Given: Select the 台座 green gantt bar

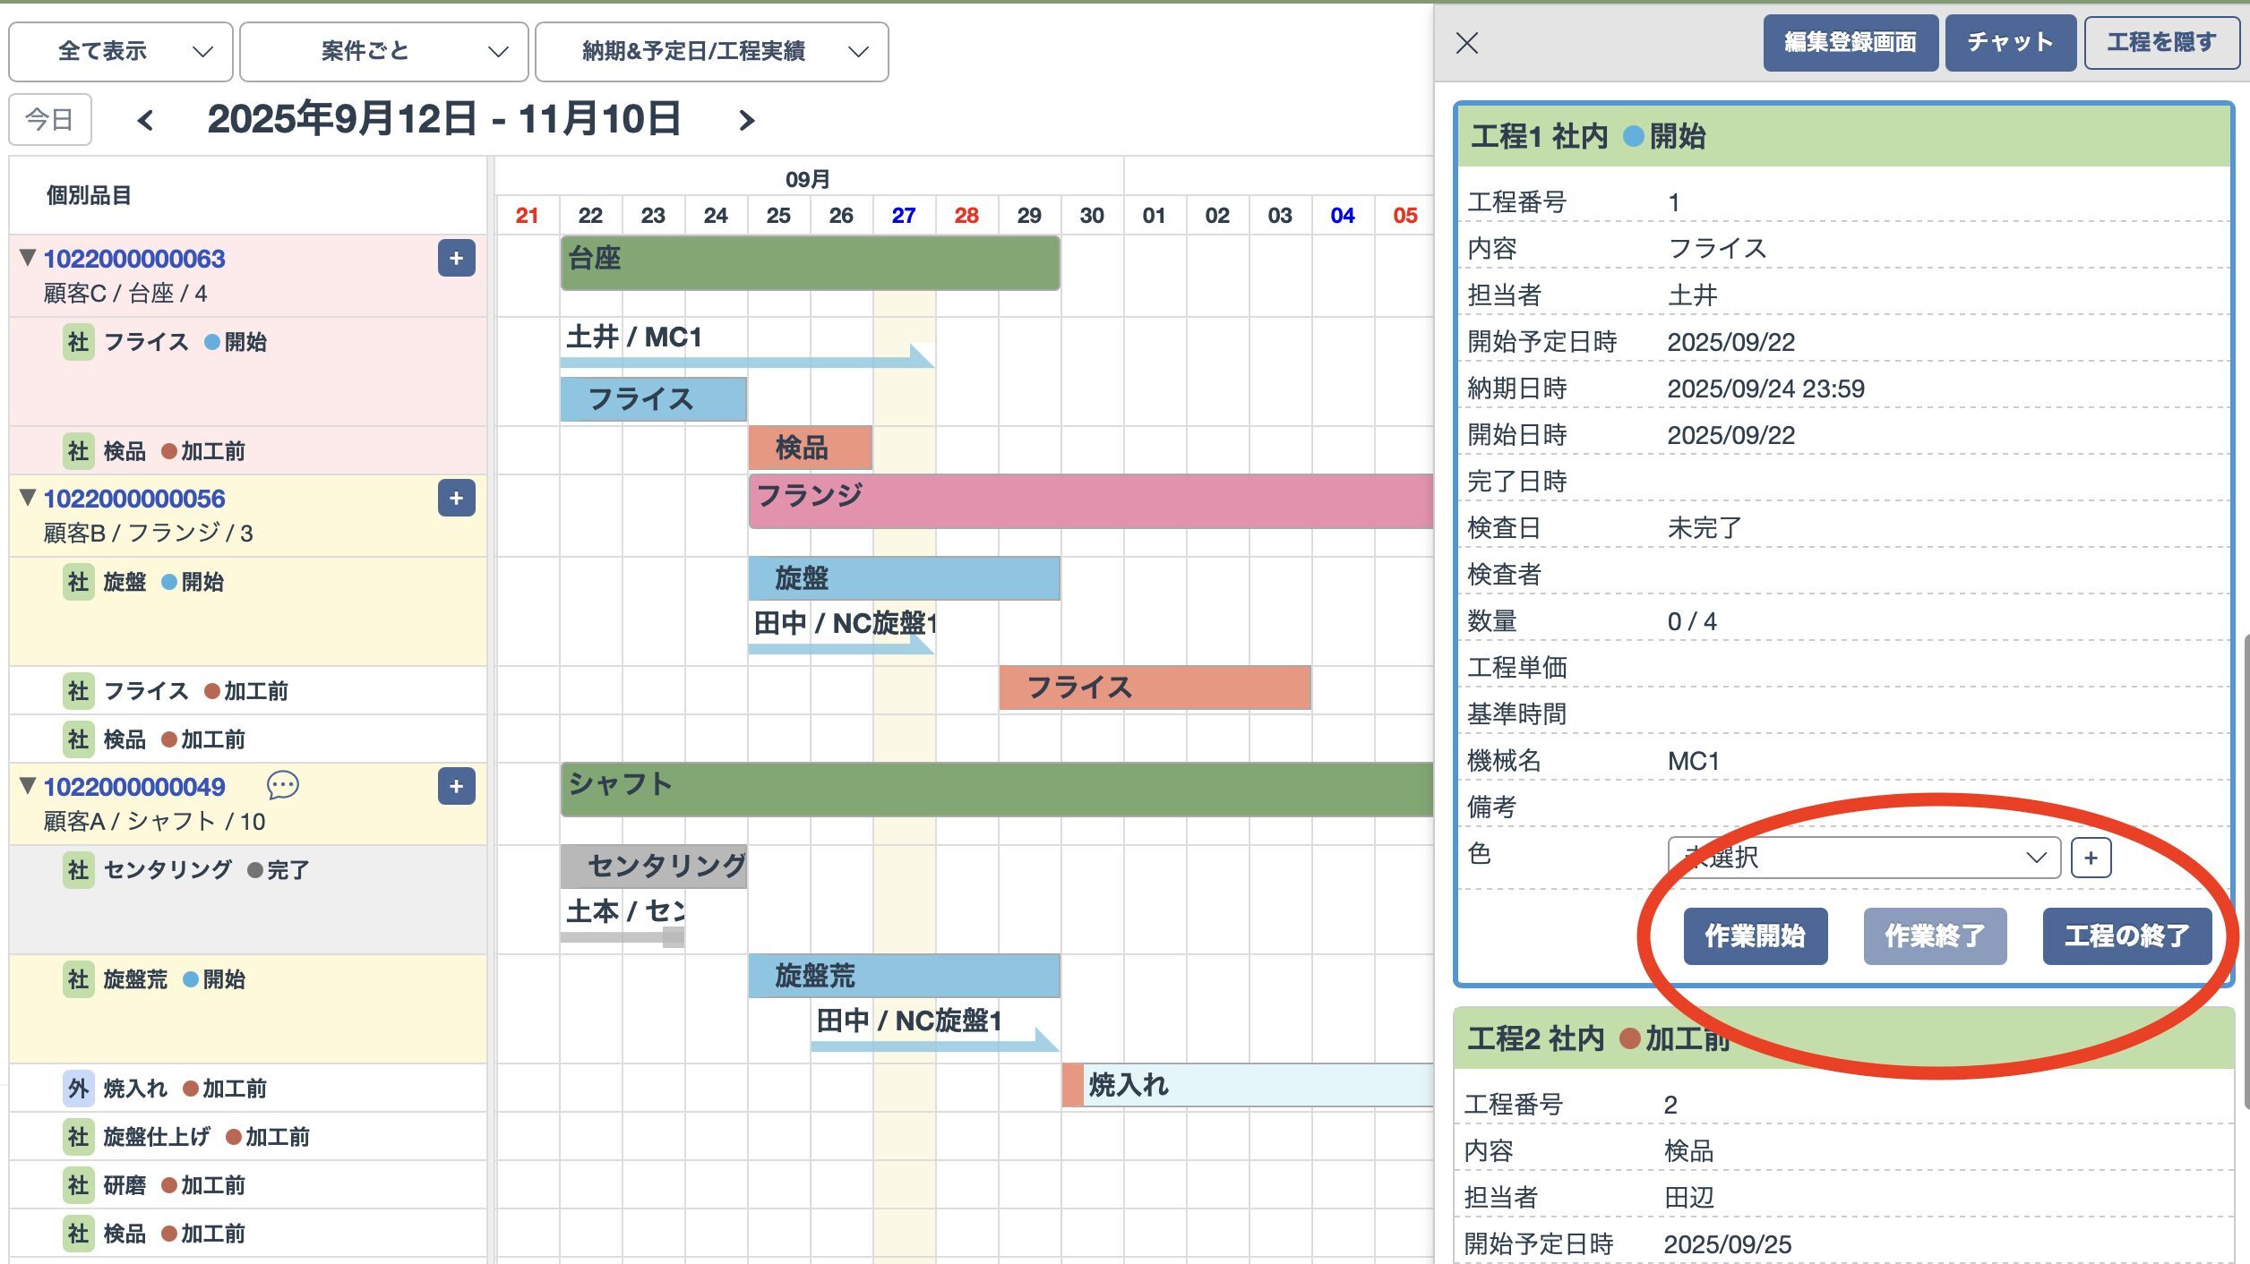Looking at the screenshot, I should pyautogui.click(x=809, y=263).
